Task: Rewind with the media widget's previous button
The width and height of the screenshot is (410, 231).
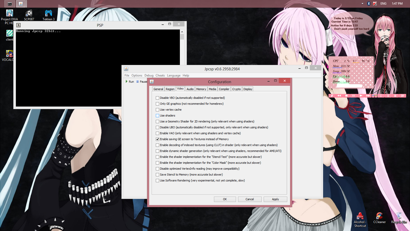Action: [x=339, y=96]
